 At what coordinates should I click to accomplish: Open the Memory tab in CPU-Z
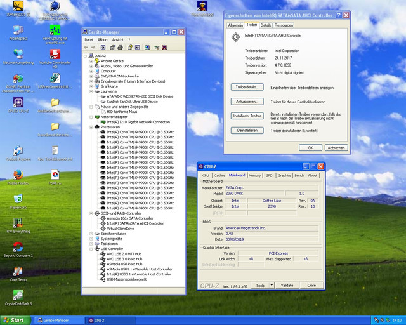pyautogui.click(x=255, y=175)
